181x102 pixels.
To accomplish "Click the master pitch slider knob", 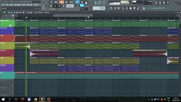I will coord(46,5).
